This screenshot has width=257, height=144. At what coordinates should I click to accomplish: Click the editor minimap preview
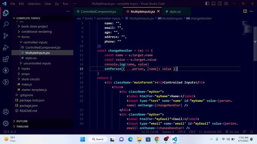point(247,28)
